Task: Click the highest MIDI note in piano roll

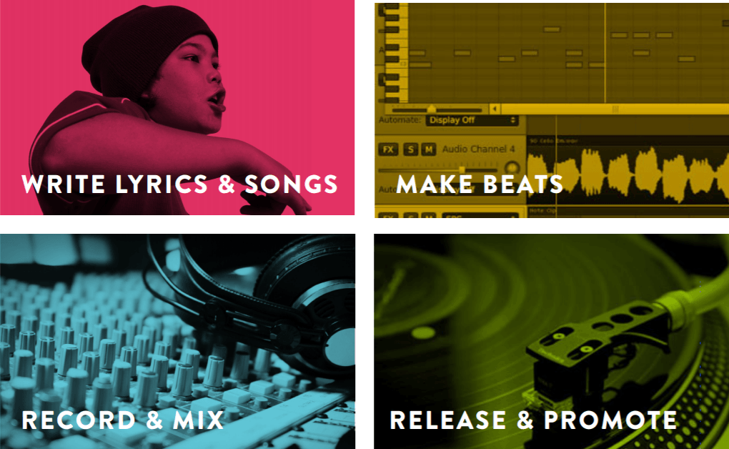Action: click(552, 29)
